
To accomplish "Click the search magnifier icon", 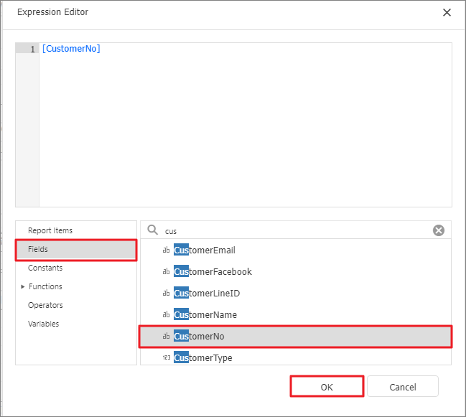I will (x=153, y=230).
